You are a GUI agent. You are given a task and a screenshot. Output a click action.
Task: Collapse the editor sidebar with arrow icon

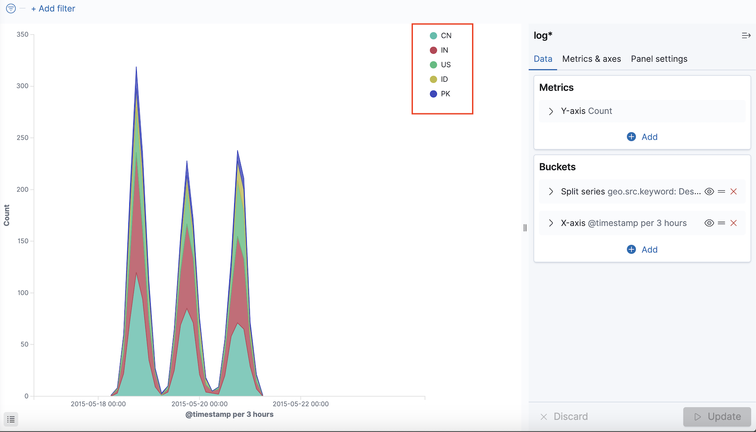coord(746,36)
